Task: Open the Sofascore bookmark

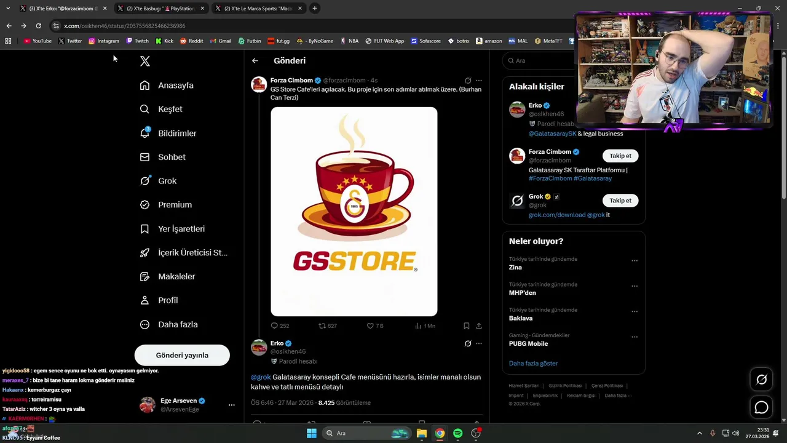Action: coord(425,41)
